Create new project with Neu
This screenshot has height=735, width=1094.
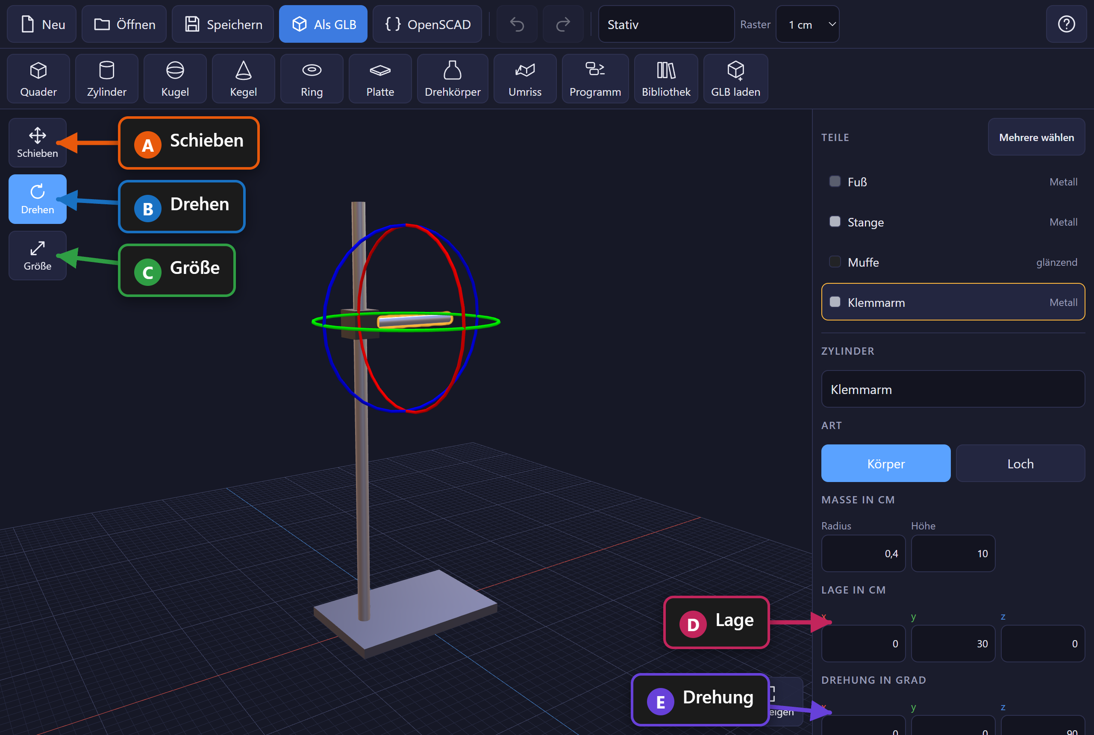coord(42,24)
